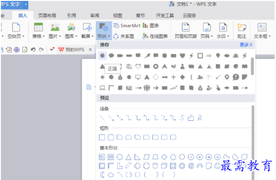Select the checkmark shape in recommended shapes
The width and height of the screenshot is (276, 180).
pos(218,77)
